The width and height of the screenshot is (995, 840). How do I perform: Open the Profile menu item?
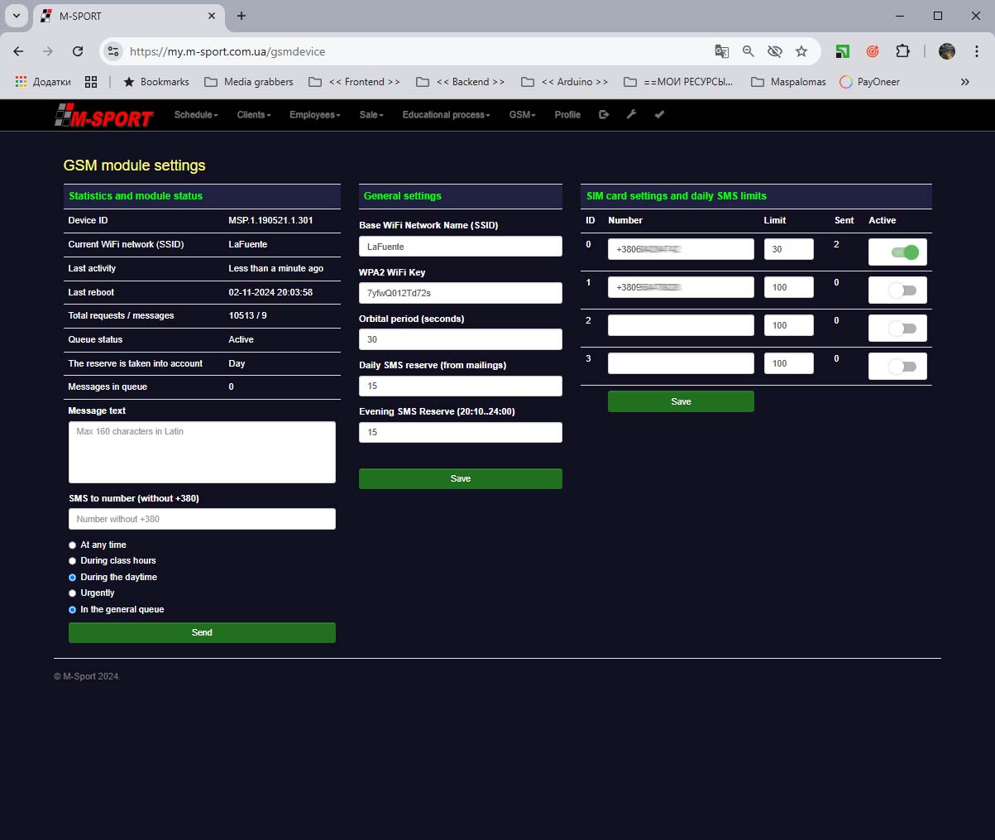[x=567, y=115]
